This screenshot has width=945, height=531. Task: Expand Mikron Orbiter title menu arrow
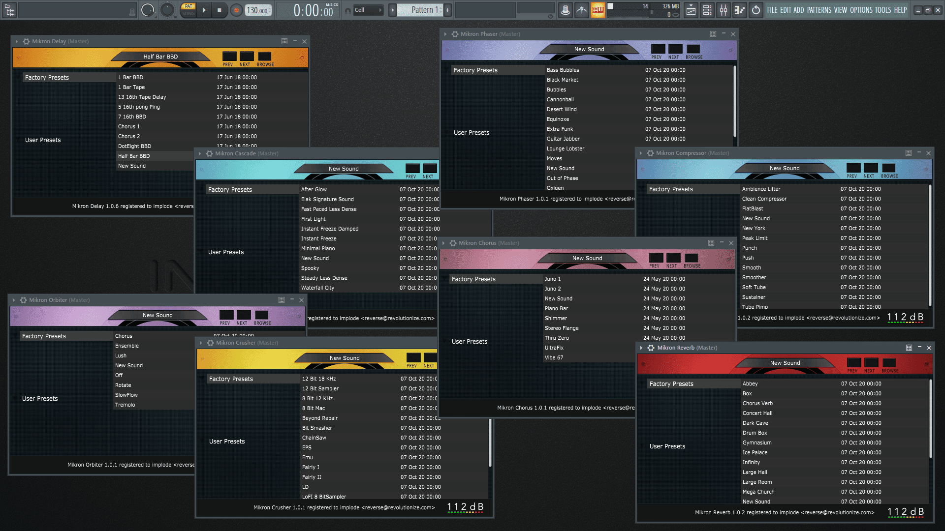tap(14, 300)
